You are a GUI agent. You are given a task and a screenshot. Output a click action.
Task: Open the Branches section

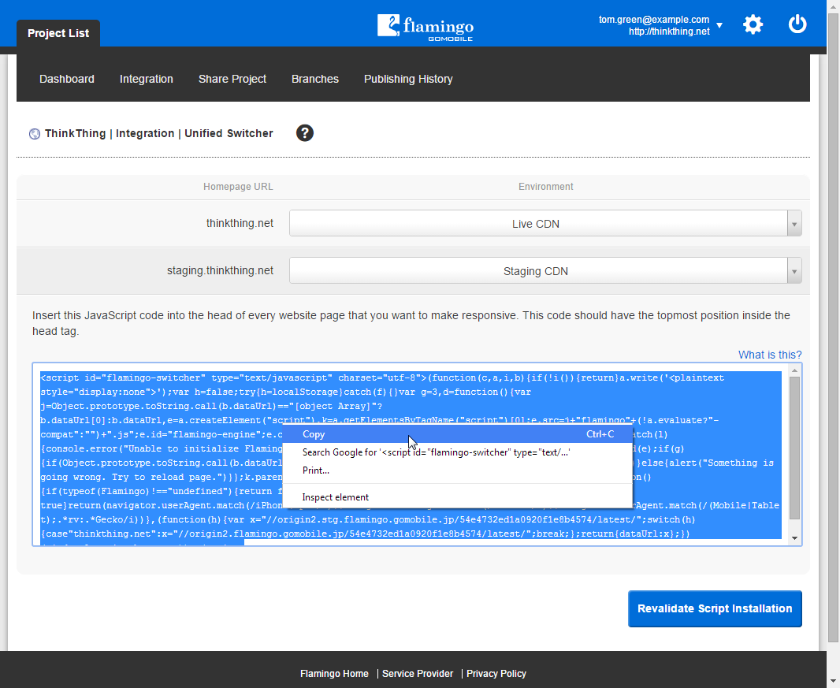[x=315, y=79]
